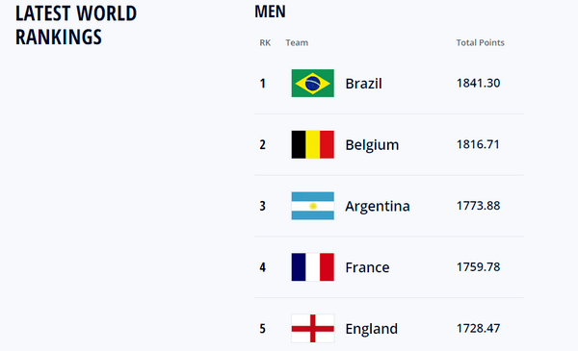Click Belgium's 1816.71 points value
The height and width of the screenshot is (351, 578).
[x=478, y=144]
